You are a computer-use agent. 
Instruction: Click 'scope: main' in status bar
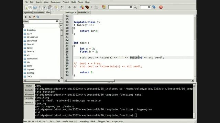pos(118,121)
